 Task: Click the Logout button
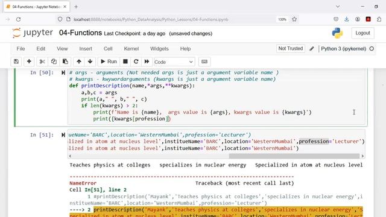click(362, 33)
